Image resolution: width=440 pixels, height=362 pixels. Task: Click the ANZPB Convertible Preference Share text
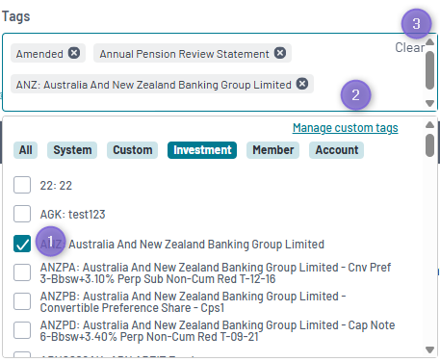[x=193, y=301]
